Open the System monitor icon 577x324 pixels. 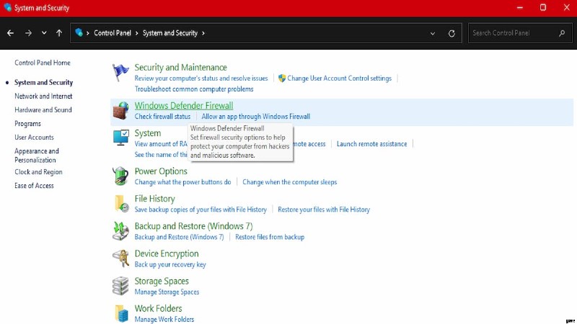tap(120, 138)
